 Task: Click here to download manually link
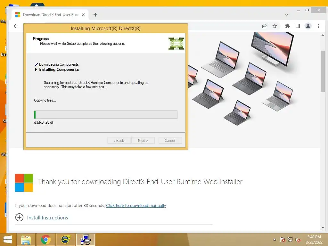pyautogui.click(x=136, y=205)
